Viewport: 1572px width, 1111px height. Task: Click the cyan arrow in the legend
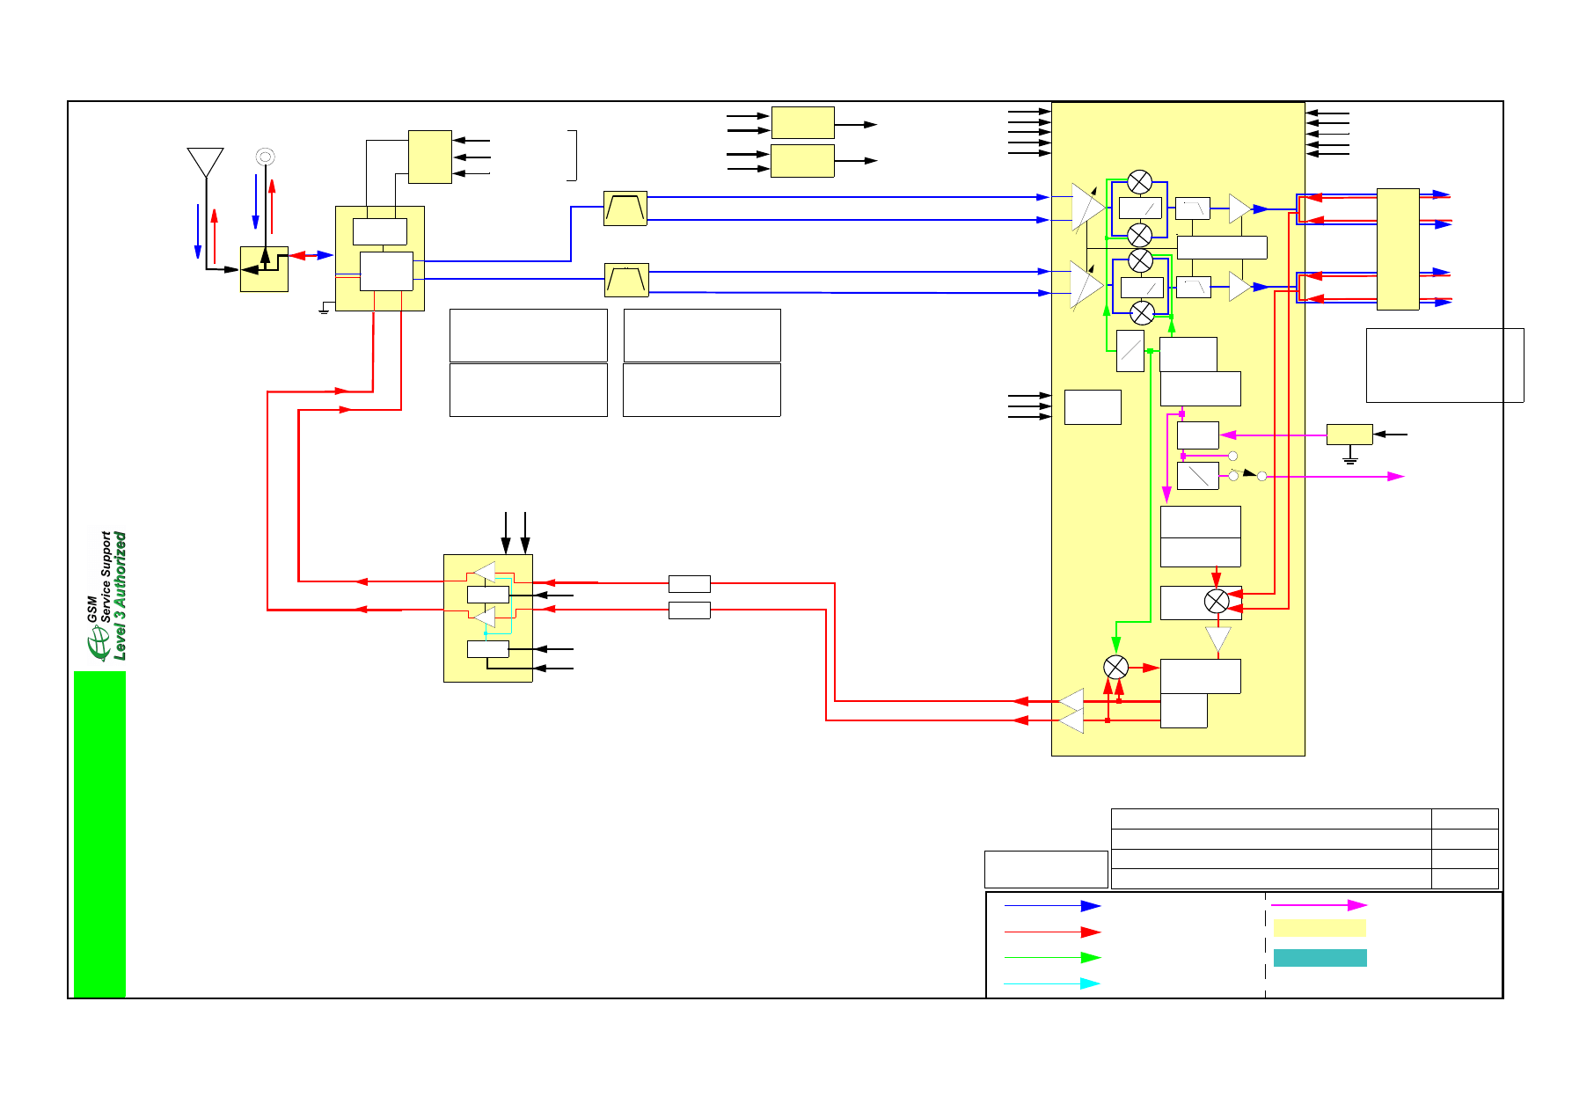[x=1052, y=983]
